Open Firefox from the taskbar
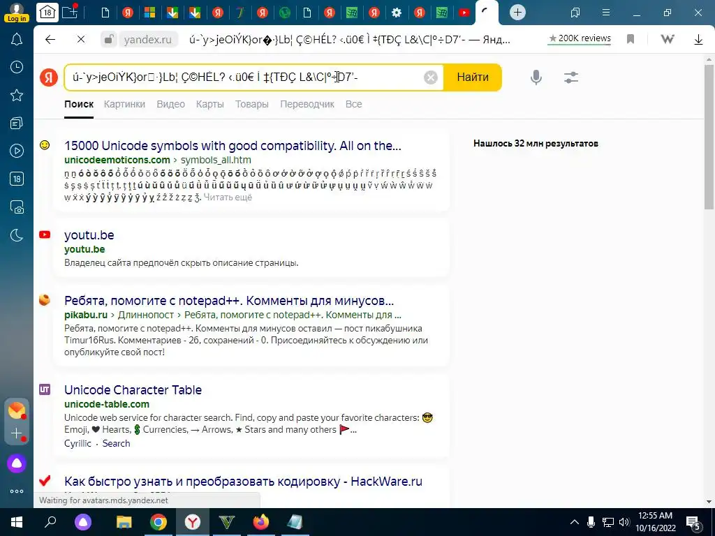715x536 pixels. [261, 522]
